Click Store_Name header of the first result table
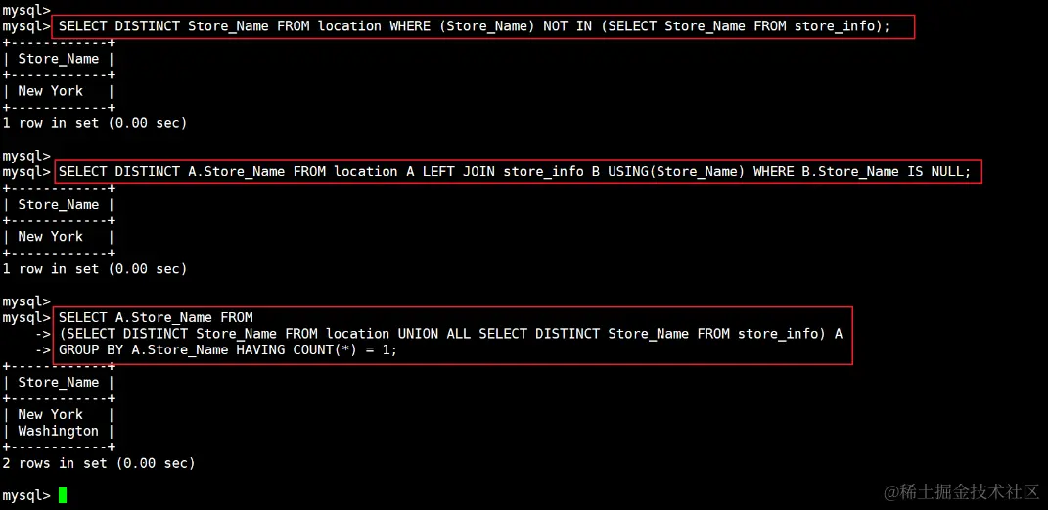This screenshot has height=510, width=1048. click(x=58, y=59)
